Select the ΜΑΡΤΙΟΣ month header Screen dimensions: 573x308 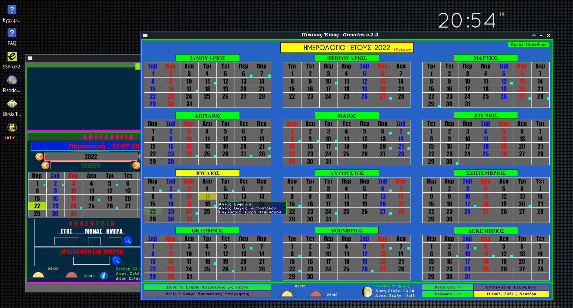tap(486, 58)
